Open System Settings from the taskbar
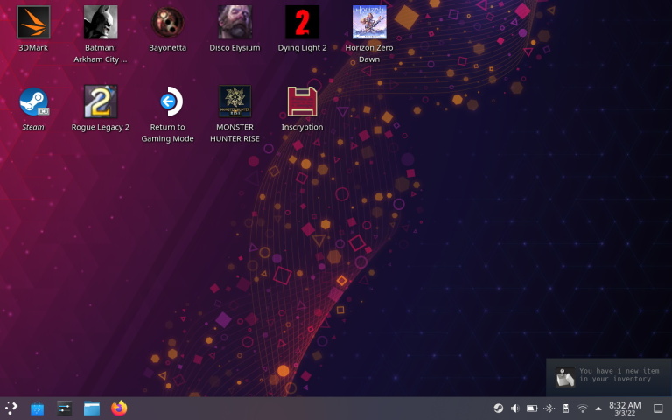672x420 pixels. [x=64, y=409]
